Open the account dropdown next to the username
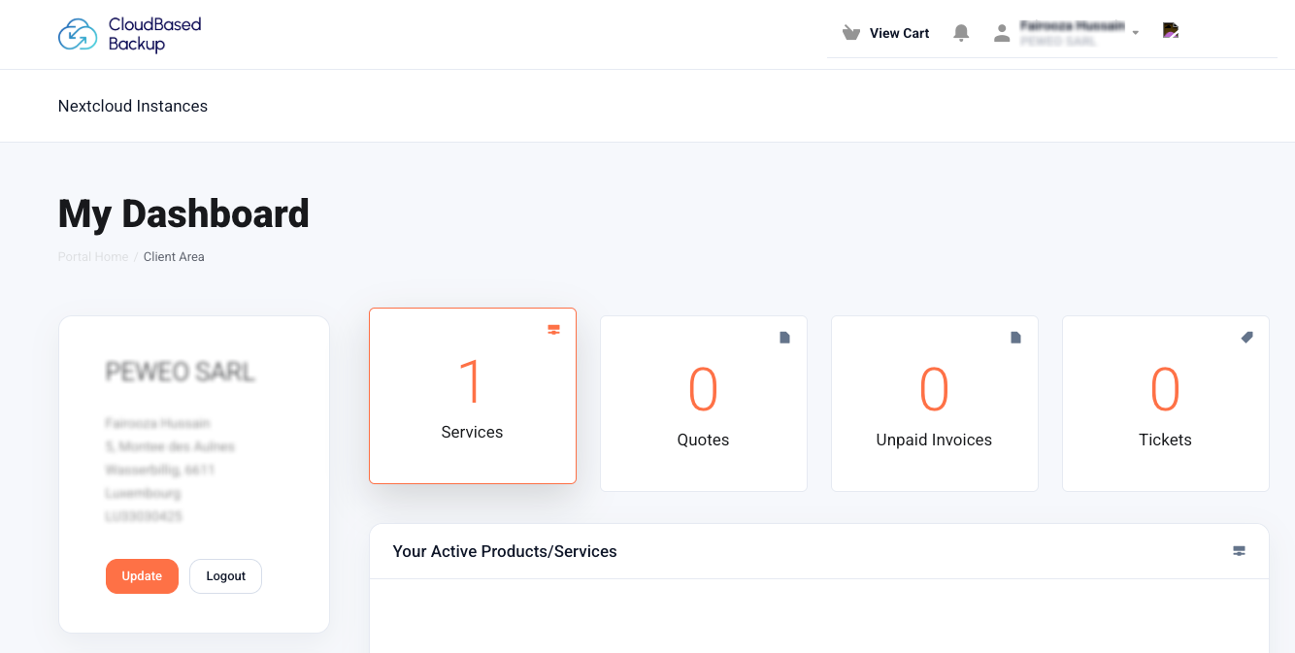1295x653 pixels. tap(1136, 32)
